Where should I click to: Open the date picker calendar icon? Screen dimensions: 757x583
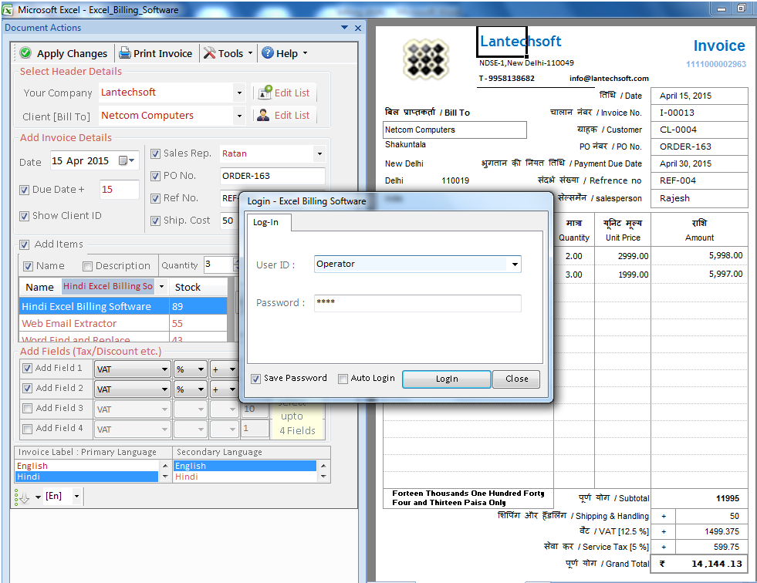pos(127,160)
